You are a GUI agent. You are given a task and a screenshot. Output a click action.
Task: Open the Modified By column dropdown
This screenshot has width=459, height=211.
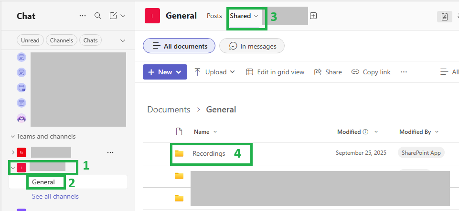click(437, 132)
